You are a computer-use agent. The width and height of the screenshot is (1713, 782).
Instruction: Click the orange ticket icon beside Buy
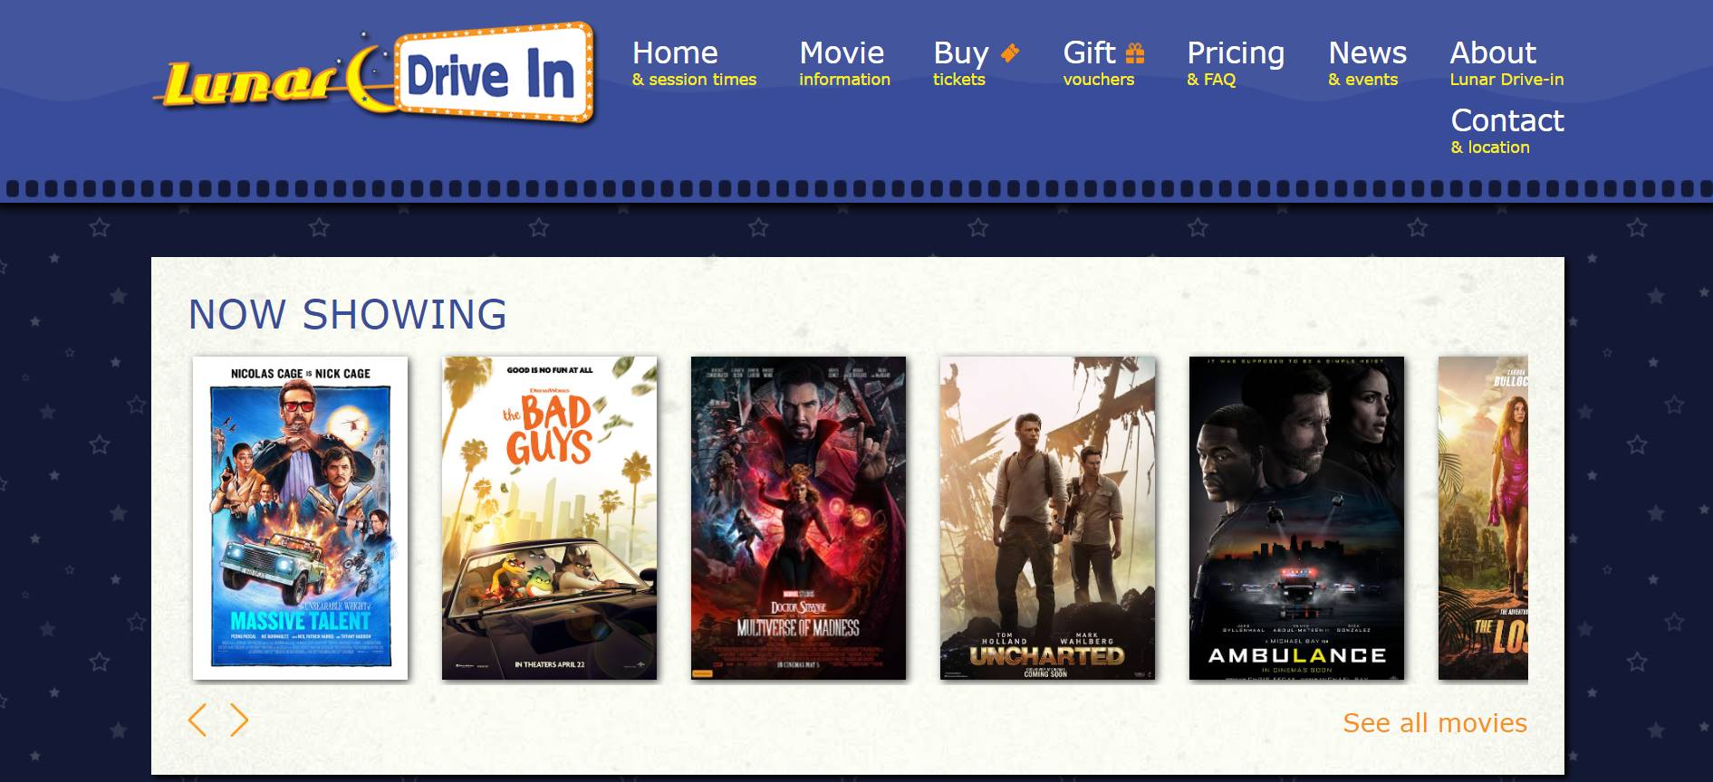1010,54
